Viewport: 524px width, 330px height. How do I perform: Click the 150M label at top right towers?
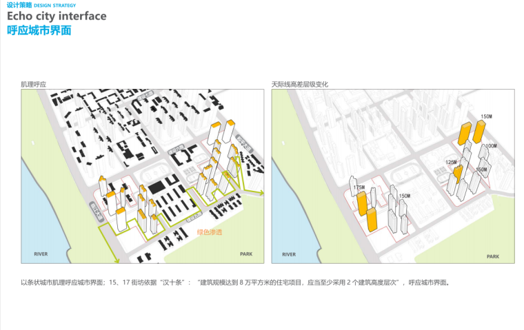pyautogui.click(x=486, y=116)
